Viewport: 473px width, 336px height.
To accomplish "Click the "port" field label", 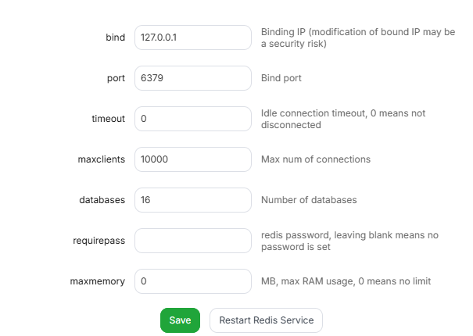I will [114, 78].
